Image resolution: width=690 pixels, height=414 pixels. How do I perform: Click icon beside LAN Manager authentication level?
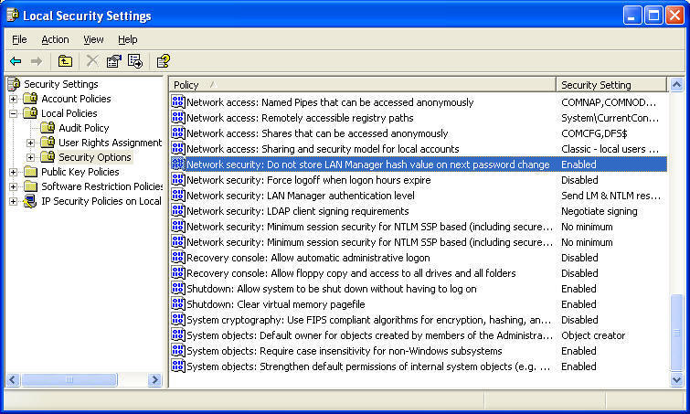178,195
